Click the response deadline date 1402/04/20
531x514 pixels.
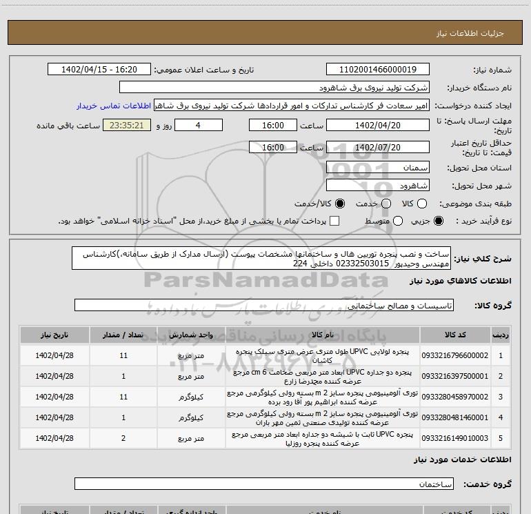click(x=378, y=125)
